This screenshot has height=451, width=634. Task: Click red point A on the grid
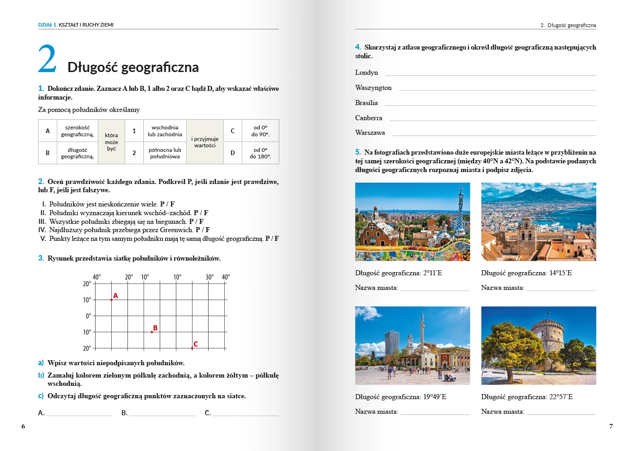112,300
